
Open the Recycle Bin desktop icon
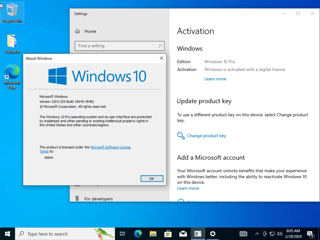(x=12, y=12)
